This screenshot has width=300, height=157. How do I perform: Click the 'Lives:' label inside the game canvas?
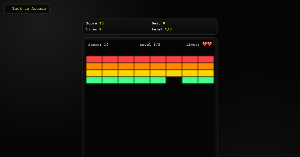click(193, 45)
